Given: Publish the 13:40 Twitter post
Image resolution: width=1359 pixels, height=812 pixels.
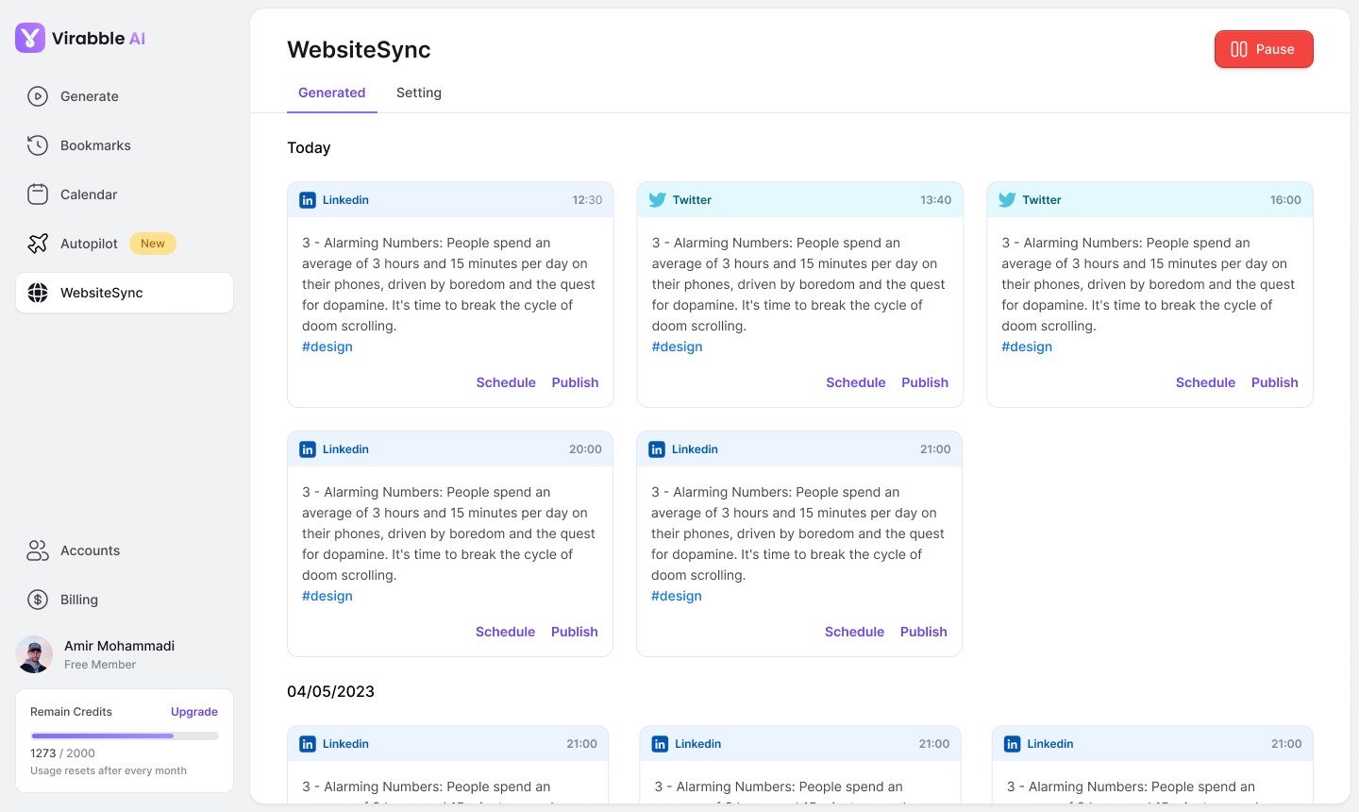Looking at the screenshot, I should [925, 382].
